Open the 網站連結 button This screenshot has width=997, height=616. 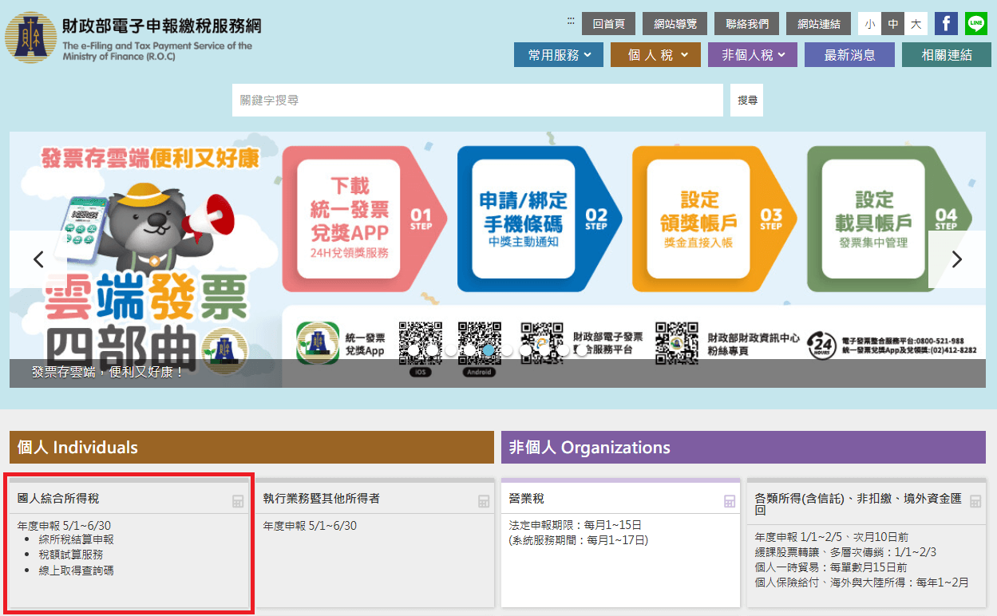tap(819, 24)
